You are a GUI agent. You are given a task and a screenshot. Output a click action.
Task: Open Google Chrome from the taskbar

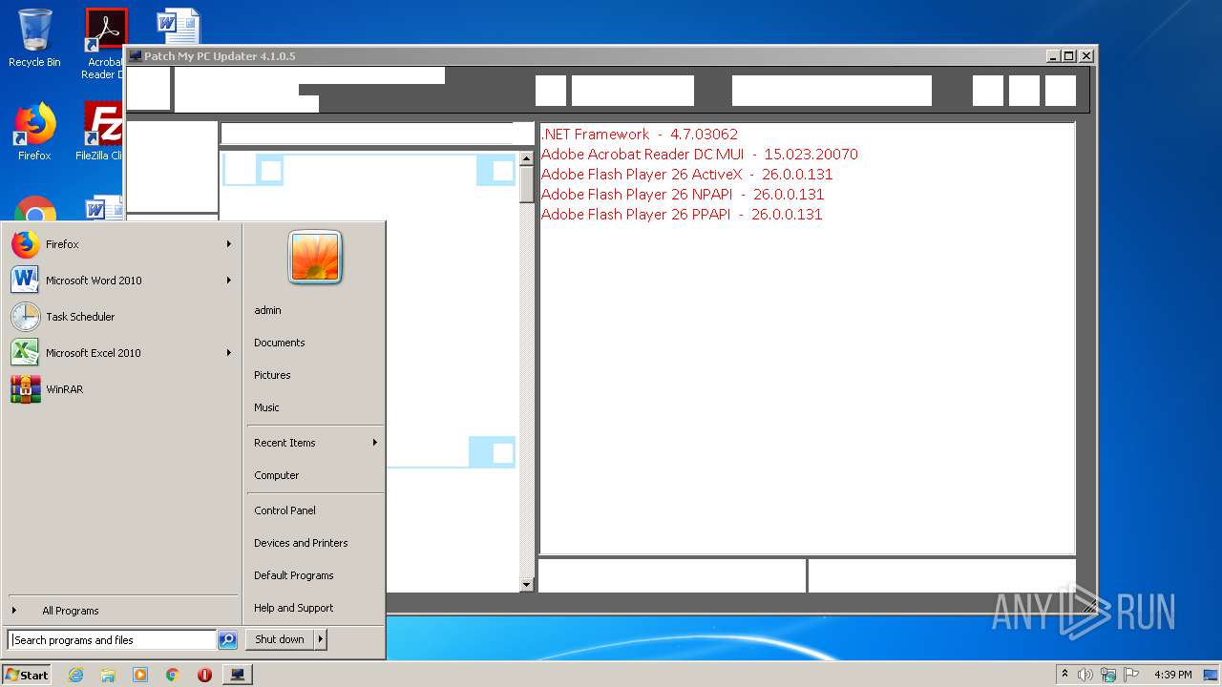point(173,675)
